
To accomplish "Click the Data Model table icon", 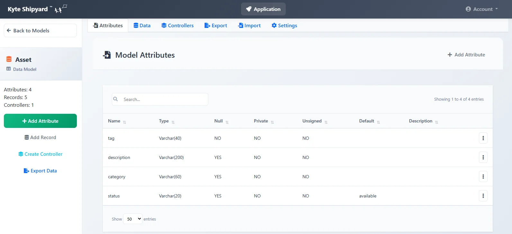I will (9, 69).
